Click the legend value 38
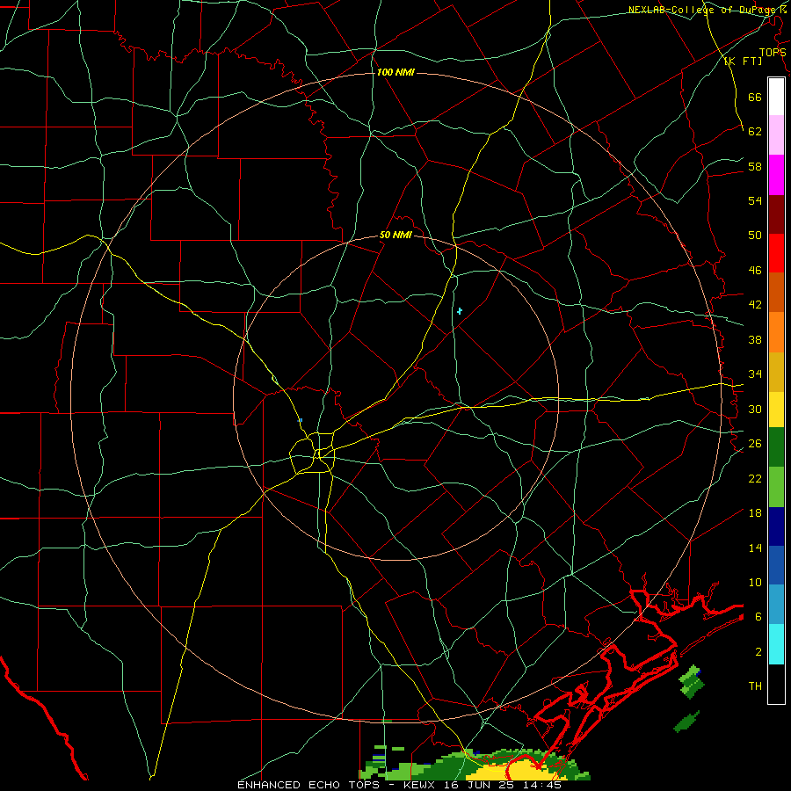This screenshot has width=791, height=791. (755, 339)
